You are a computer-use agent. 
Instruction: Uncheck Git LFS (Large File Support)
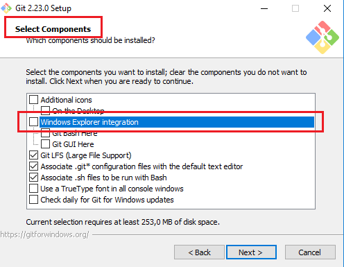coord(33,155)
